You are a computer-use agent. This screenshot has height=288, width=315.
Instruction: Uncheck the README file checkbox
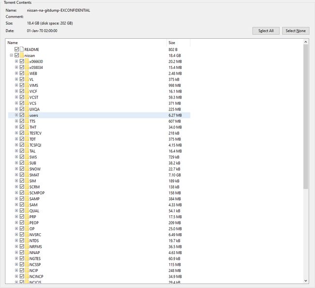pos(16,49)
